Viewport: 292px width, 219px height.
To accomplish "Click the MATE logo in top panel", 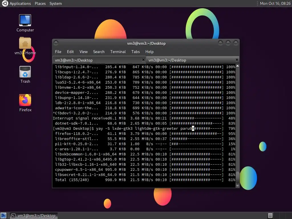I will tap(5, 3).
